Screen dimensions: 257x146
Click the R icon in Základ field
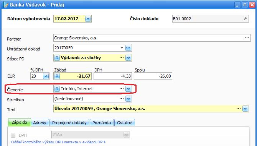pyautogui.click(x=57, y=76)
